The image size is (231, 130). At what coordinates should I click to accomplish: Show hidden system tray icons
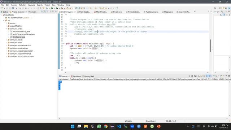pos(188,126)
